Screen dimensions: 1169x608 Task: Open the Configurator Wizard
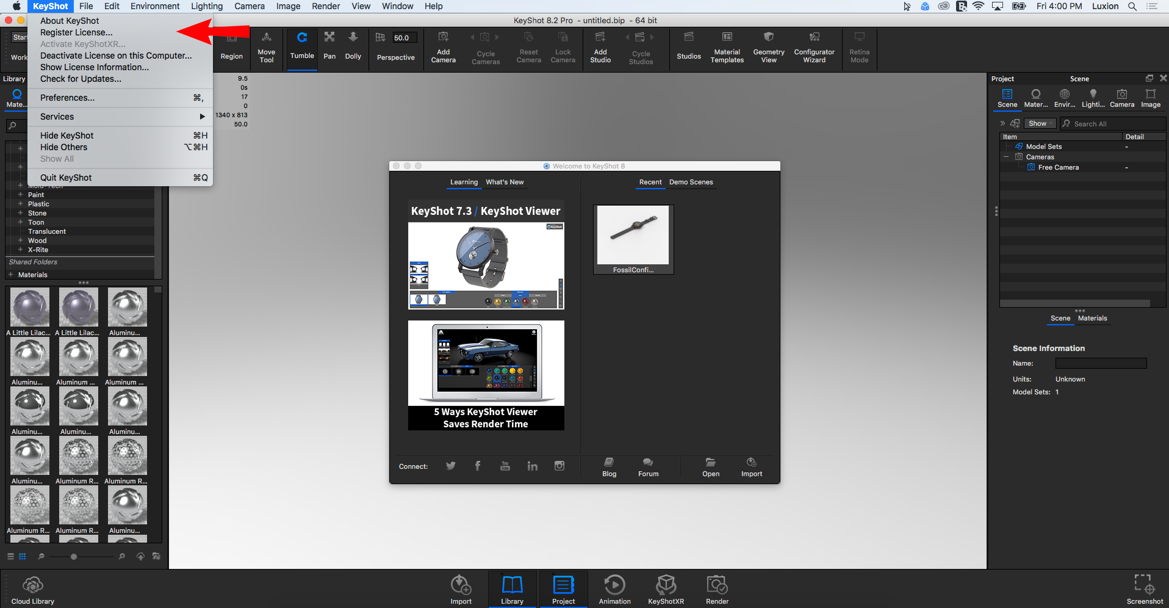pos(814,46)
